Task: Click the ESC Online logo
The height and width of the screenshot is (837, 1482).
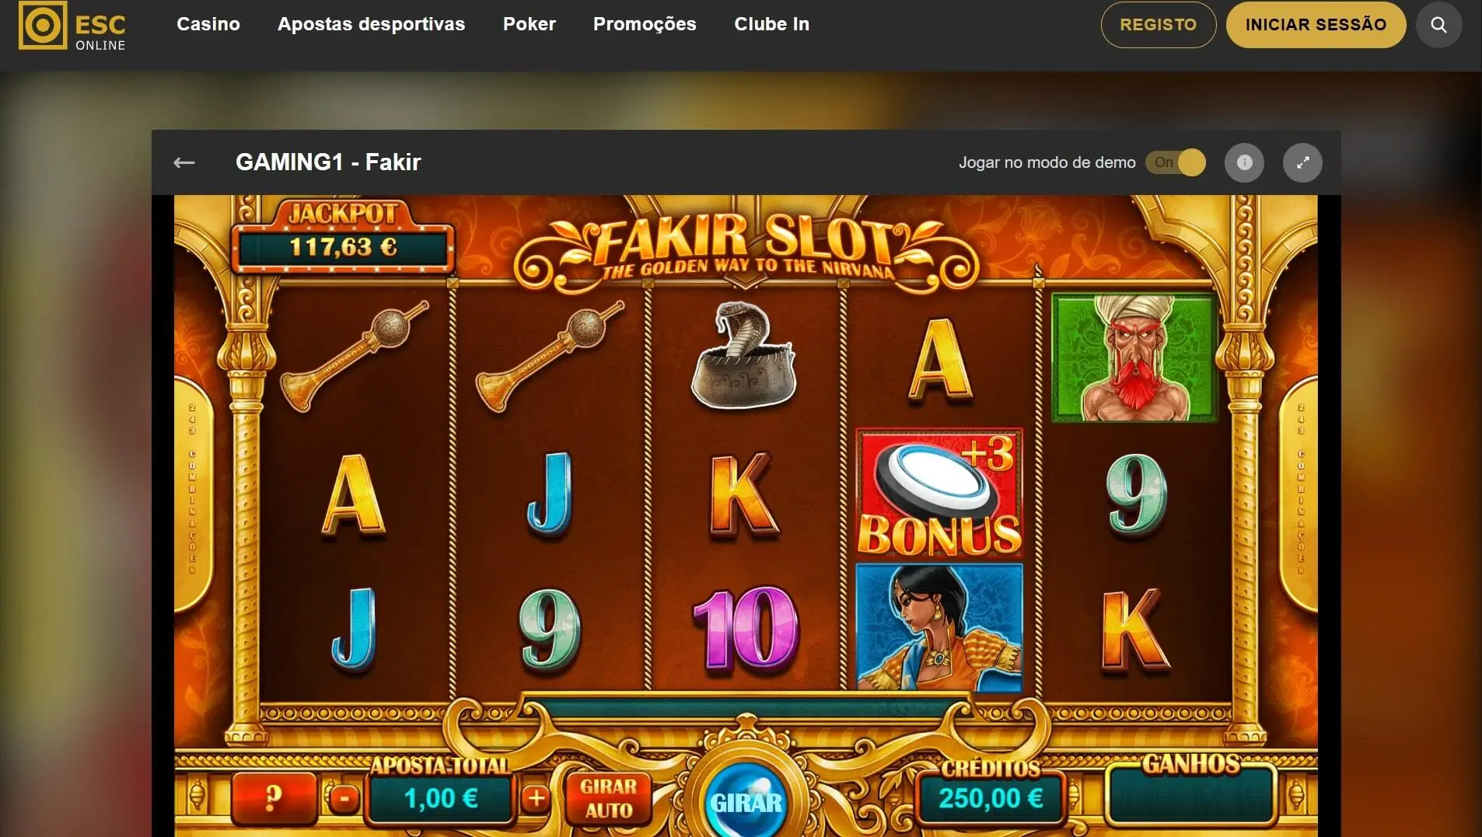Action: [x=72, y=26]
